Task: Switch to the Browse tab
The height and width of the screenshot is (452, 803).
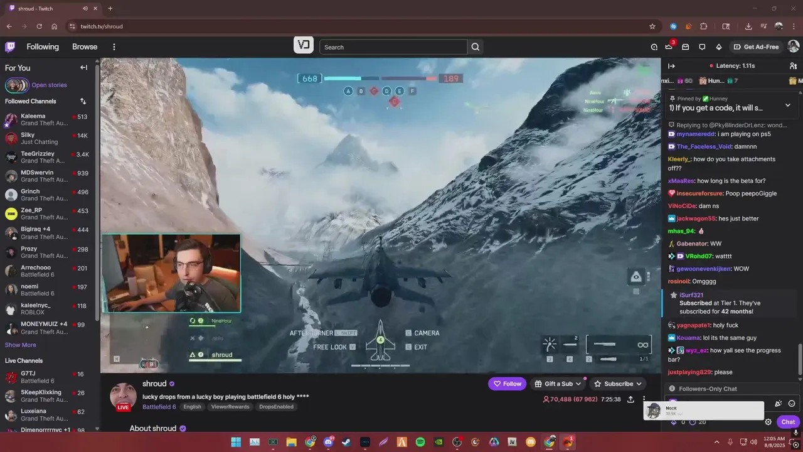Action: pyautogui.click(x=85, y=47)
